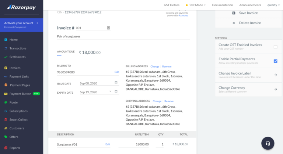
Task: Click Remove link for shipping address
Action: coord(169,101)
